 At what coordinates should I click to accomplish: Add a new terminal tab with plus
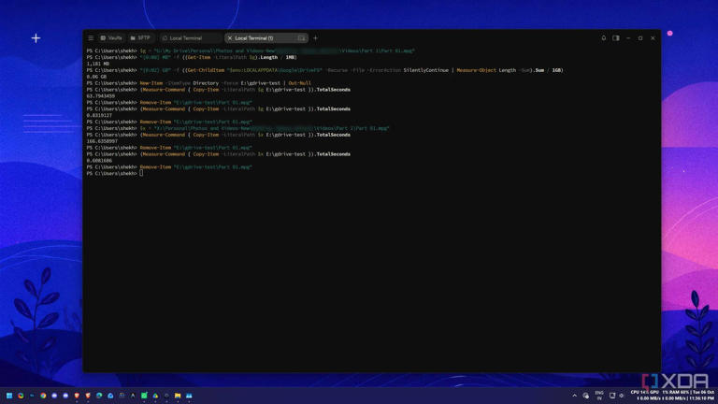point(315,38)
